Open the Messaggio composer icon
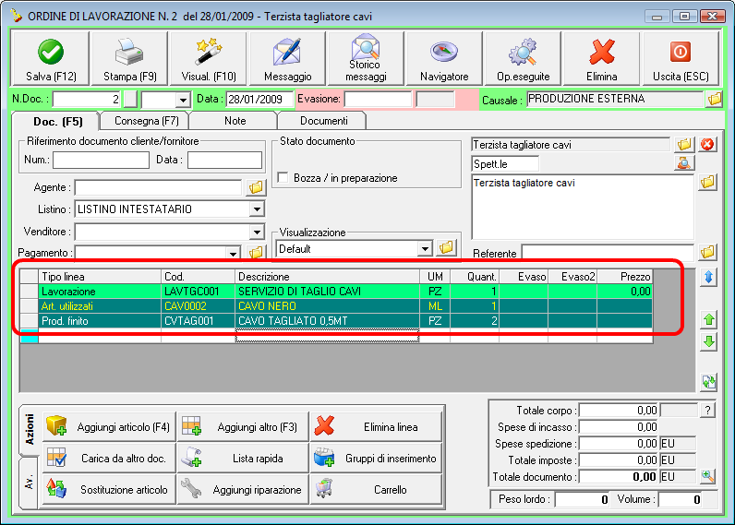The width and height of the screenshot is (735, 525). (287, 59)
